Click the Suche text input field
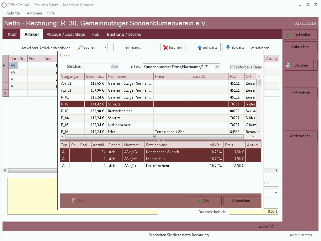The width and height of the screenshot is (321, 241). pos(97,67)
